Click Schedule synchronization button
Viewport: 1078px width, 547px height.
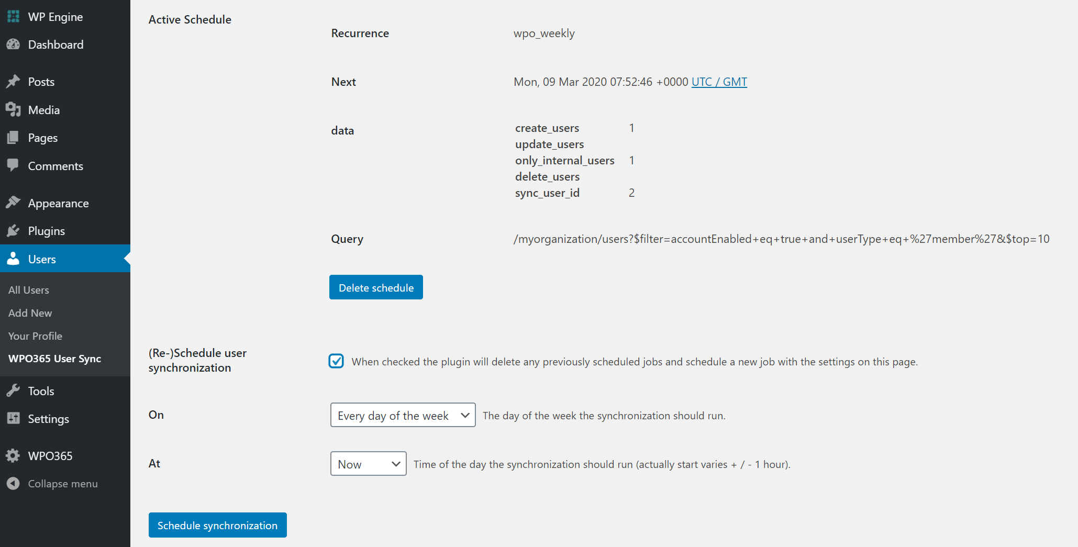(218, 525)
